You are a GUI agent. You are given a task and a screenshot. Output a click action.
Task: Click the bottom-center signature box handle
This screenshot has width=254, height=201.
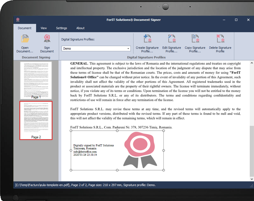[x=117, y=170]
